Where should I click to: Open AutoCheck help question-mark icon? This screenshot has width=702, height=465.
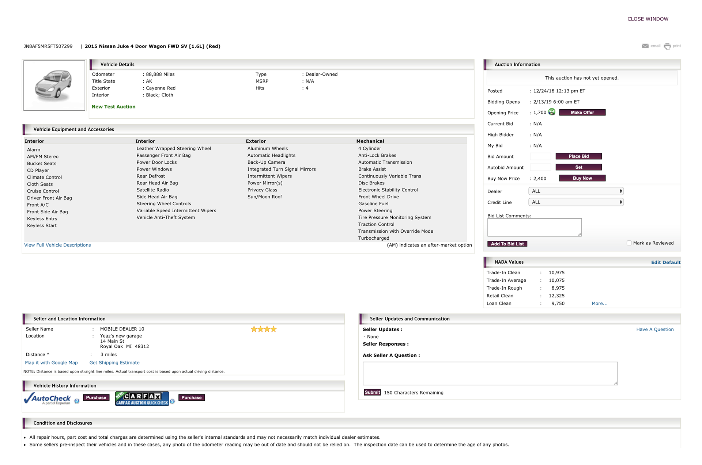pos(77,401)
